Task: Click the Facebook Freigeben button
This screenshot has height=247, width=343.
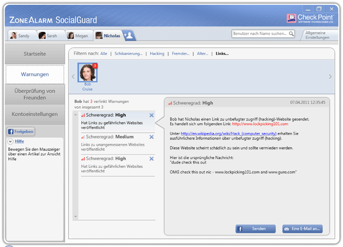Action: (21, 131)
